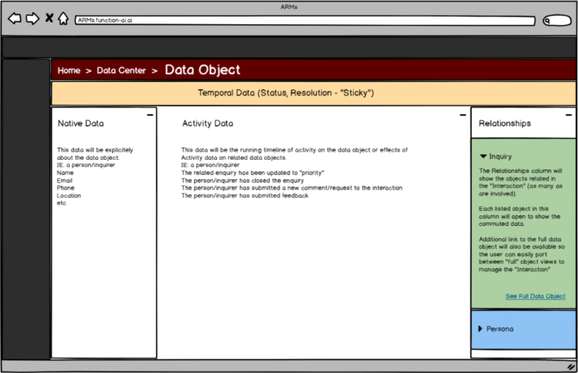Image resolution: width=578 pixels, height=373 pixels.
Task: Go back using the browser back arrow
Action: coord(14,18)
